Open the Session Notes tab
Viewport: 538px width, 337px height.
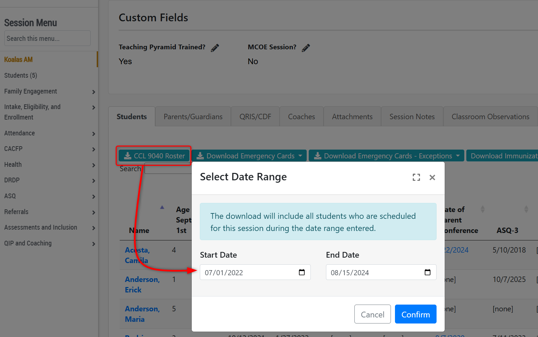pyautogui.click(x=412, y=117)
